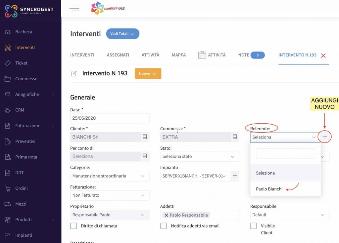Open the MAPPA tab
The width and height of the screenshot is (339, 243).
(179, 55)
